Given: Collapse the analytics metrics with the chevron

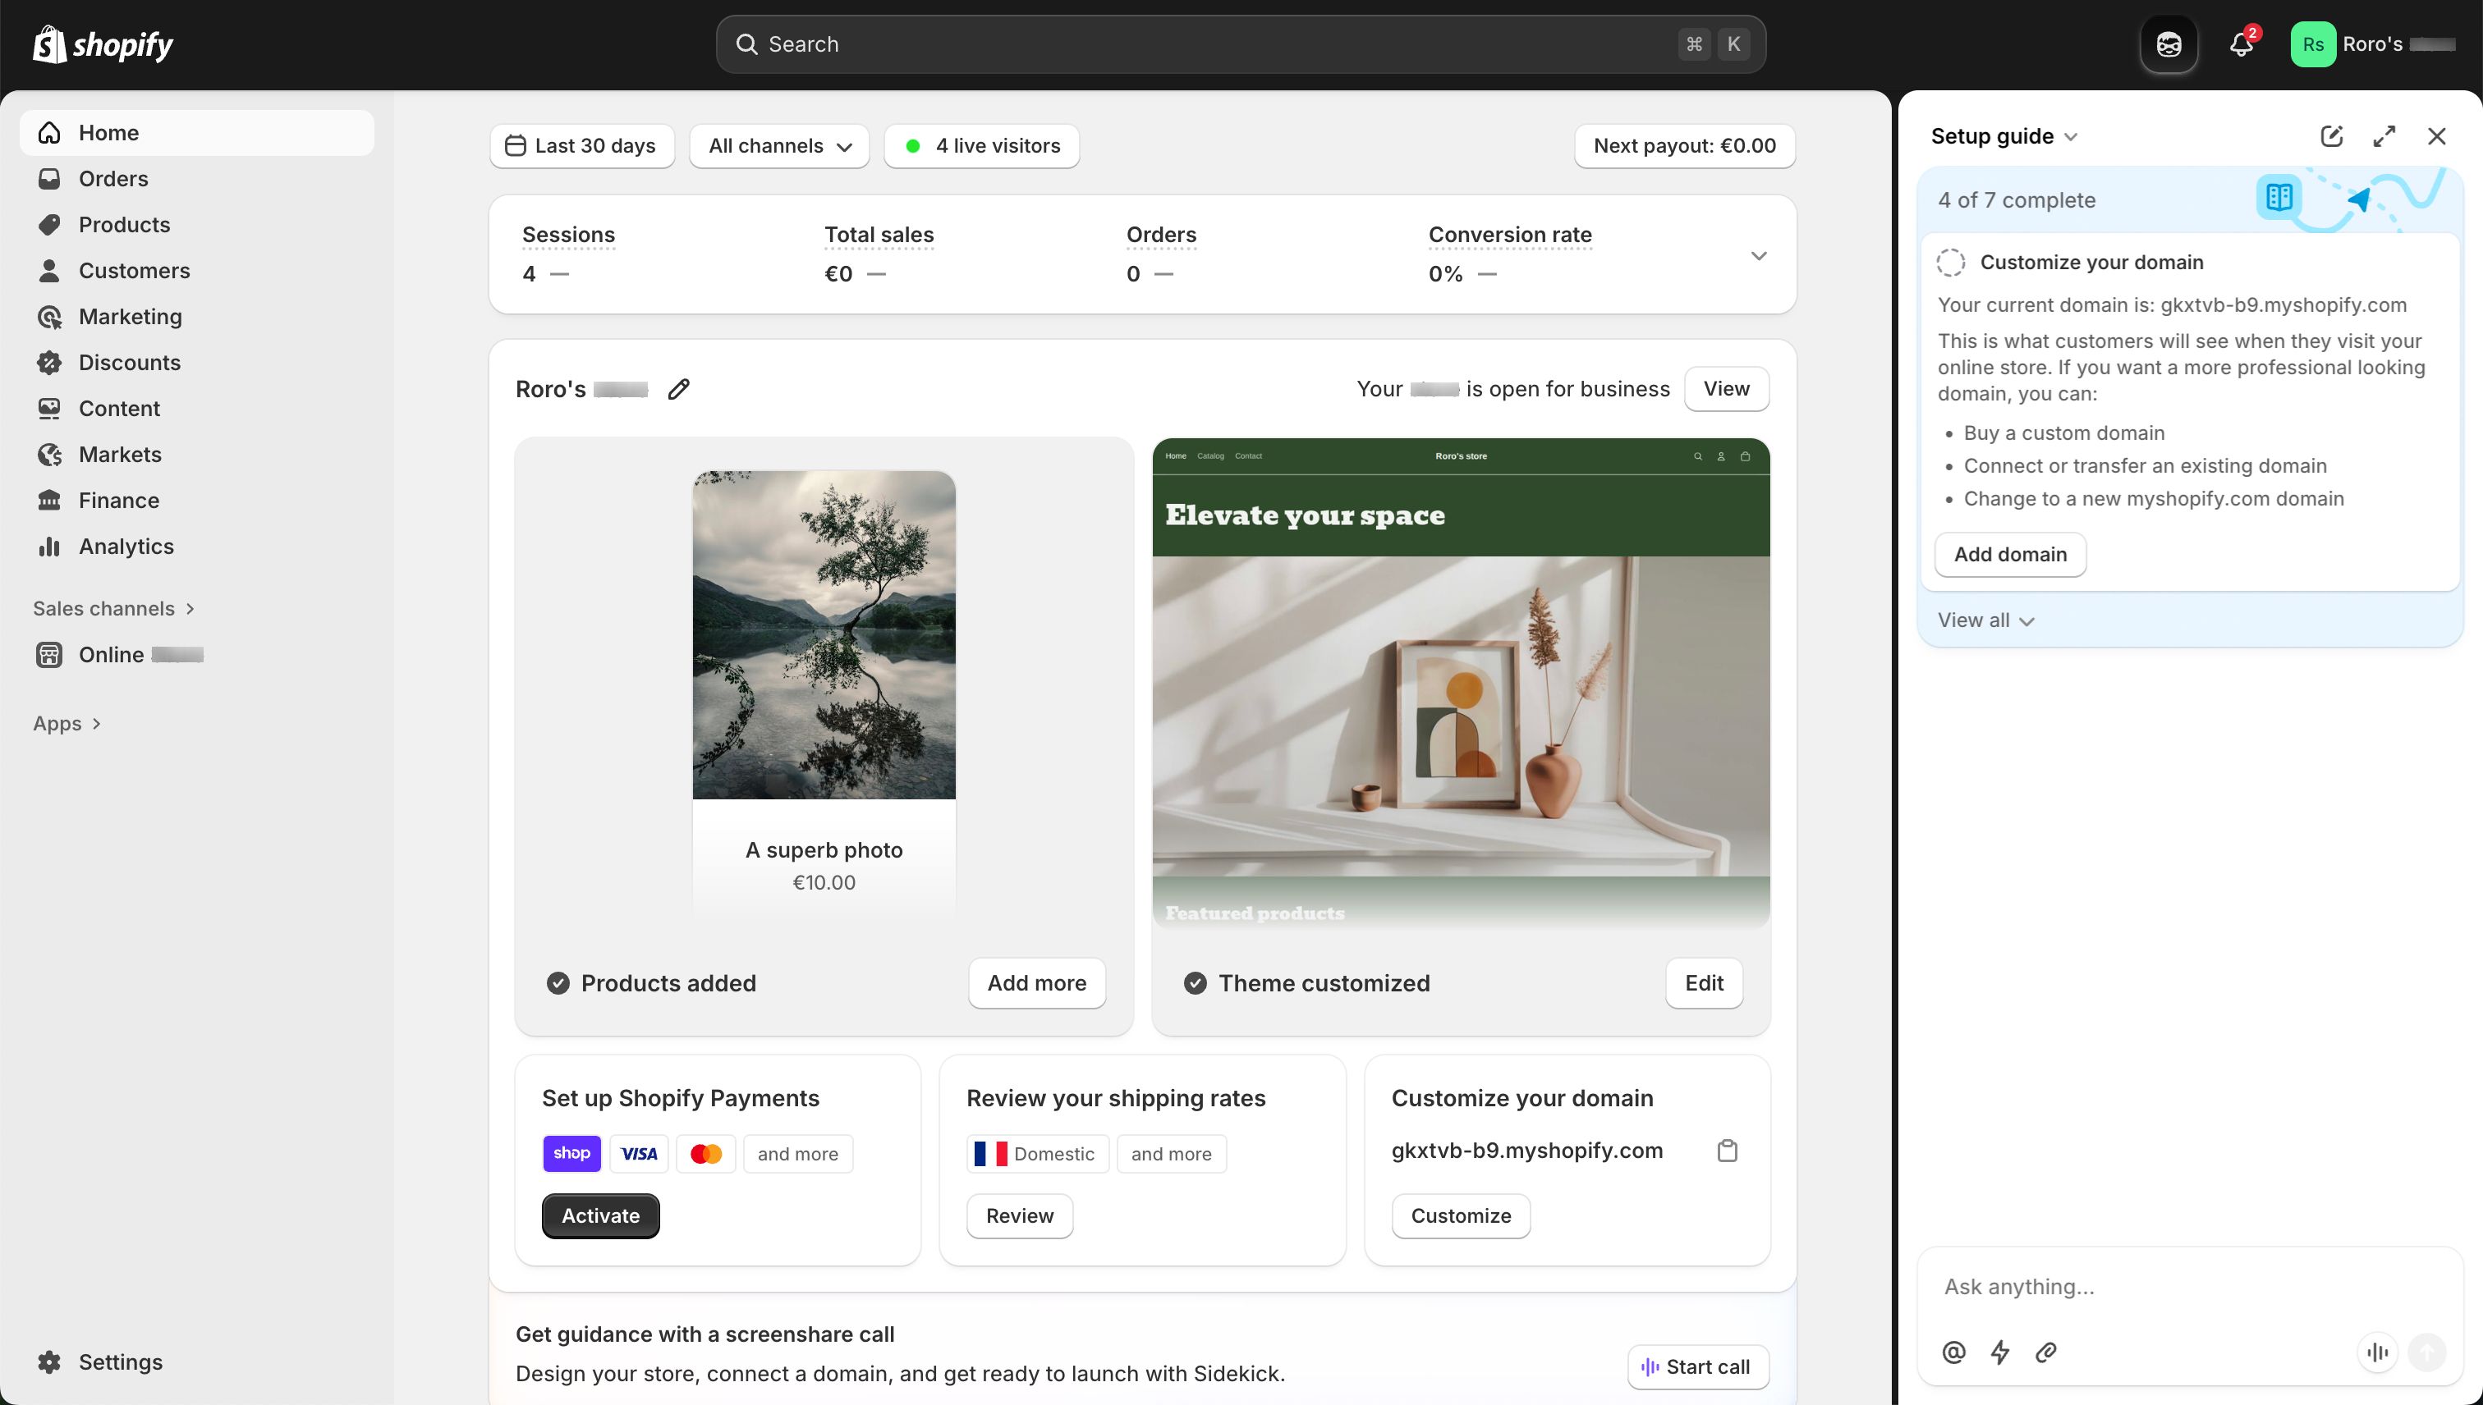Looking at the screenshot, I should click(1759, 256).
